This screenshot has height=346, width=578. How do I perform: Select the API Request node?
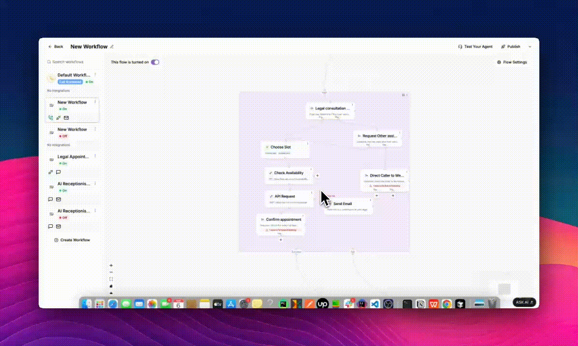tap(289, 199)
